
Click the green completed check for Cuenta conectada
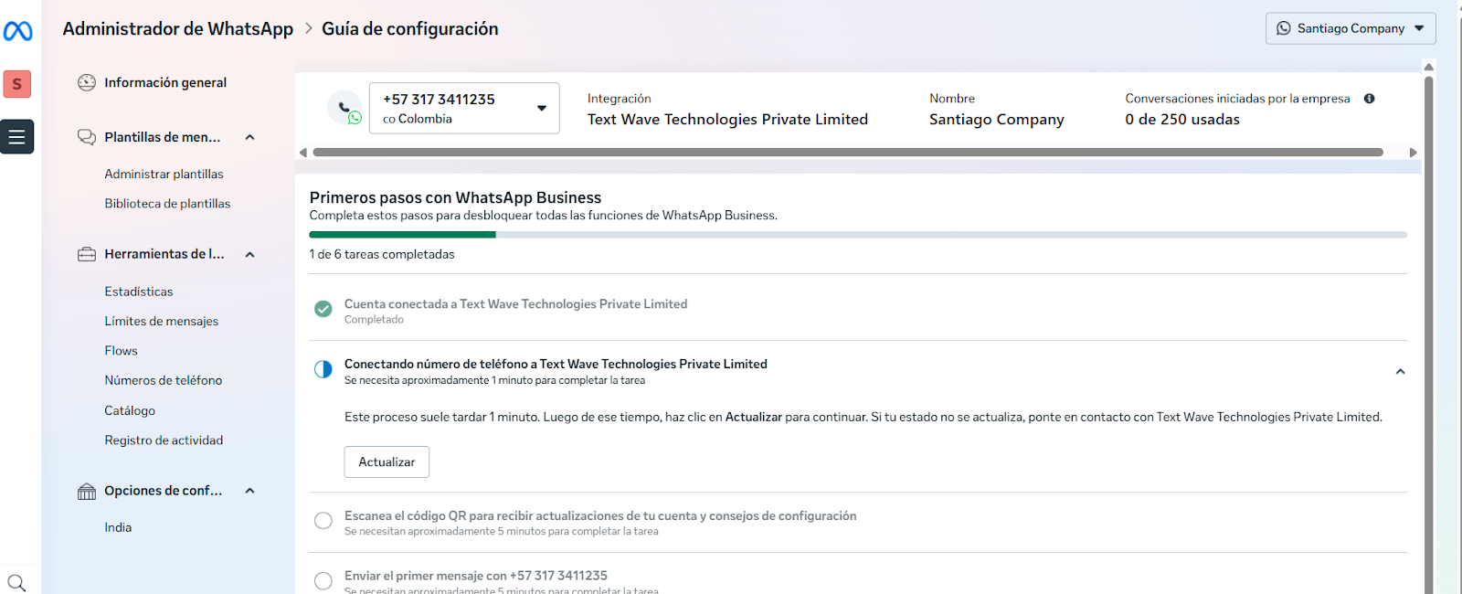click(x=323, y=309)
